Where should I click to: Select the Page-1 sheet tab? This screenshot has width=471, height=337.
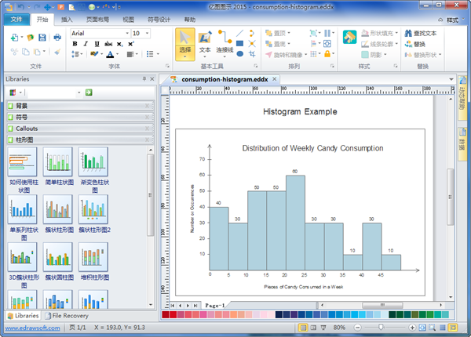coord(215,305)
